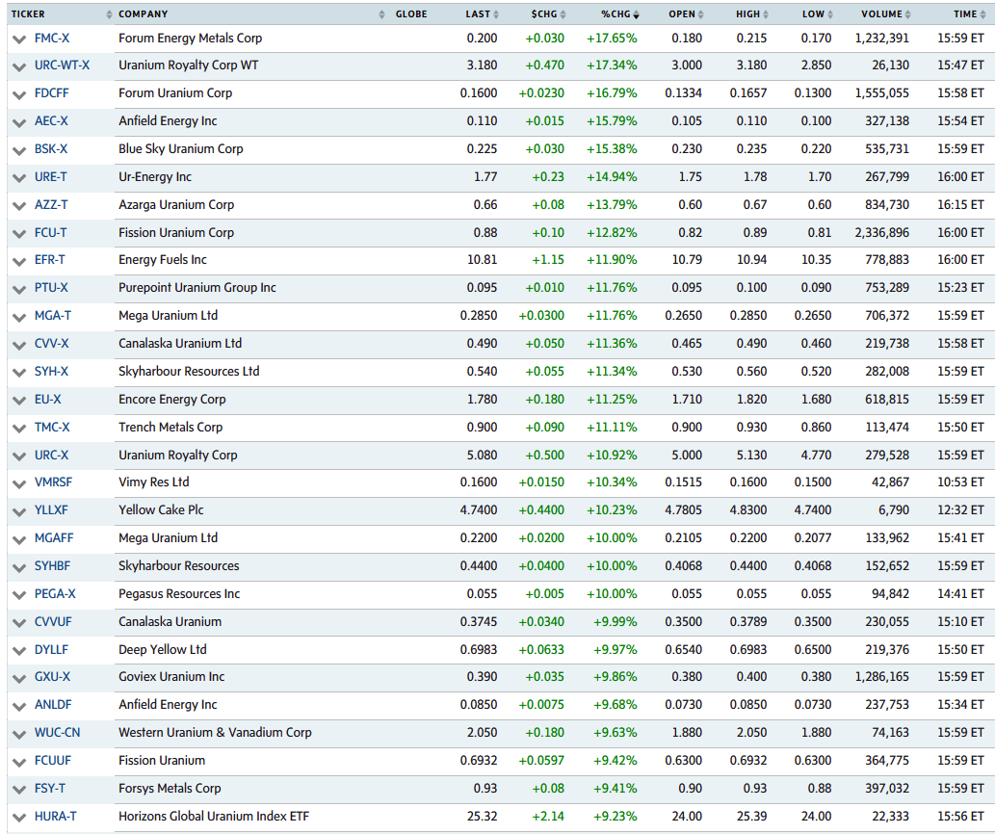Expand details for URE-T row

18,178
